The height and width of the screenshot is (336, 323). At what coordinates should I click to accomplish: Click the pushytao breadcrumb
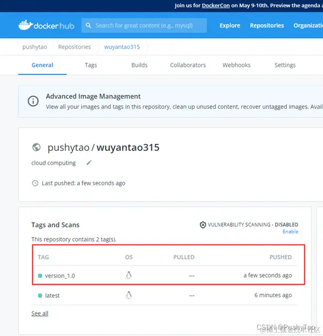(x=35, y=47)
